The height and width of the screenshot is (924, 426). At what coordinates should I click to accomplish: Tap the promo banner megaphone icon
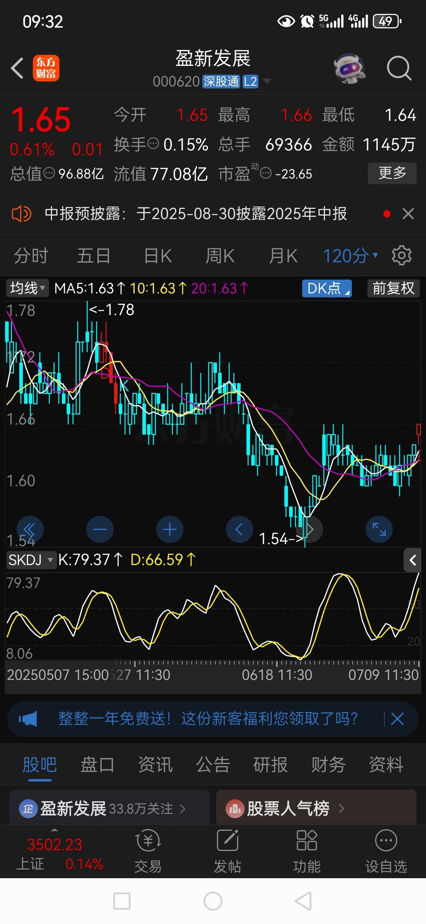click(28, 719)
